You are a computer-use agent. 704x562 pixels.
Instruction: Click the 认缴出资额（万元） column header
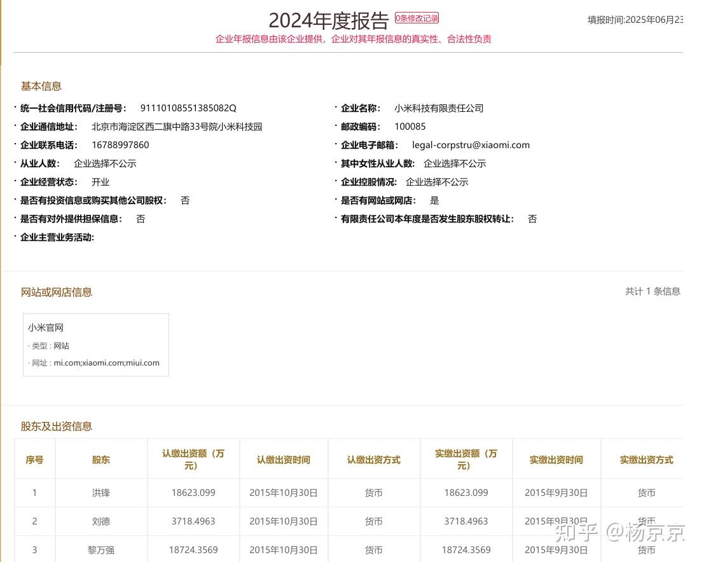(x=193, y=459)
